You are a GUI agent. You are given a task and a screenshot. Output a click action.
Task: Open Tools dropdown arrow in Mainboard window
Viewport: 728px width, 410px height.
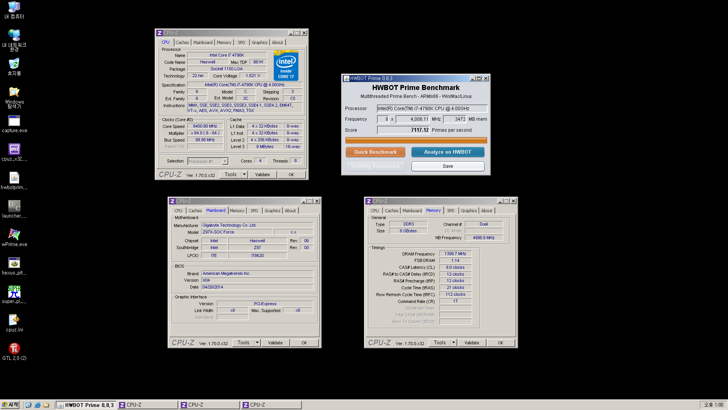coord(257,343)
